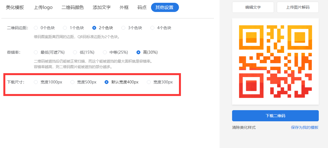Select 0个色块 margin option
Image resolution: width=328 pixels, height=148 pixels.
pyautogui.click(x=44, y=28)
